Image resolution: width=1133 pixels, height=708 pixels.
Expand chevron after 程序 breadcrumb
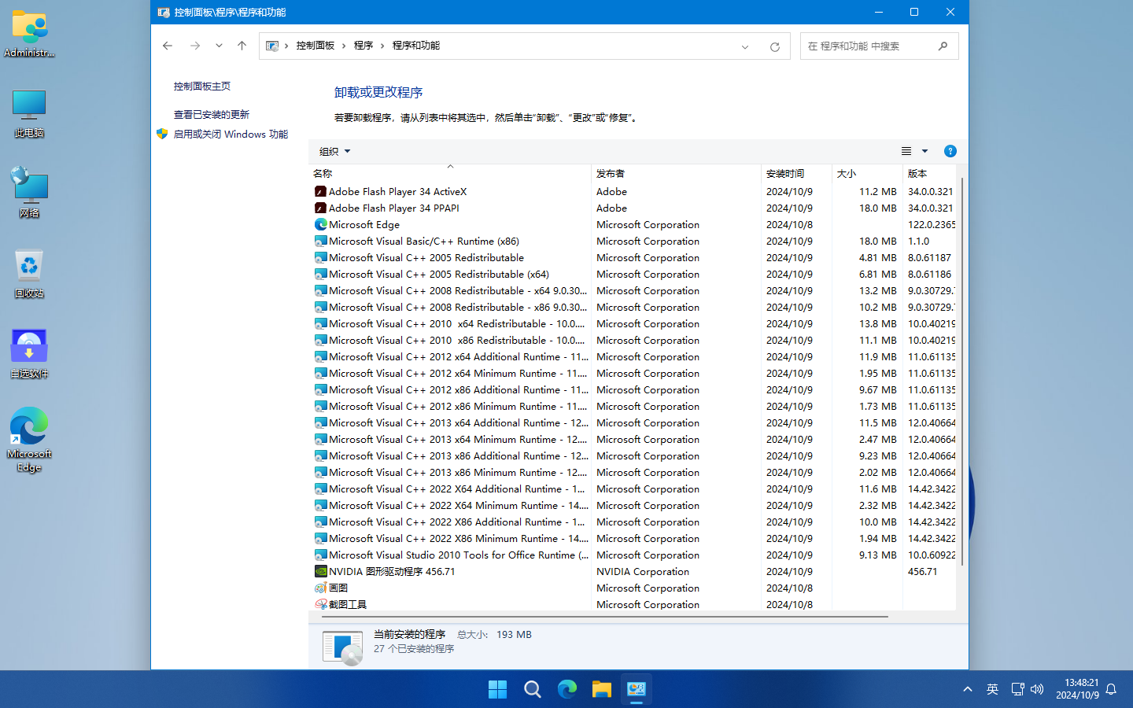click(383, 46)
